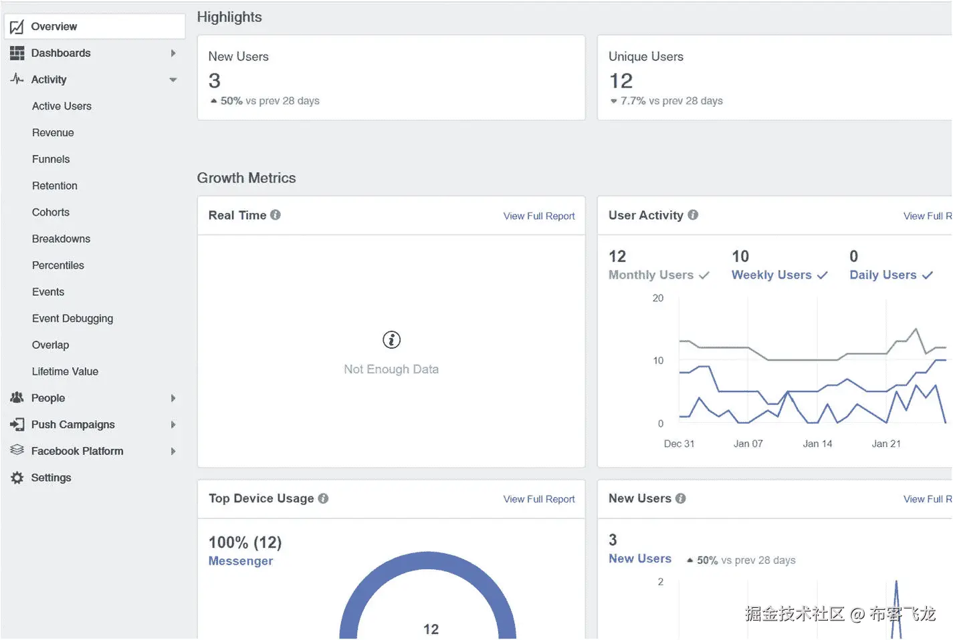Open the Top Device Usage info icon
The height and width of the screenshot is (640, 953).
coord(323,498)
